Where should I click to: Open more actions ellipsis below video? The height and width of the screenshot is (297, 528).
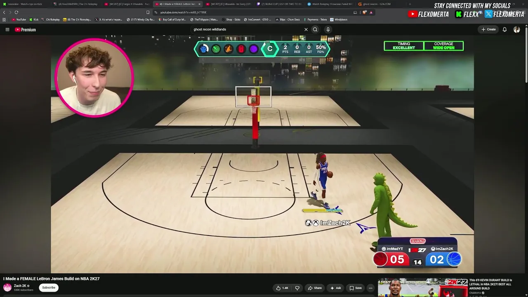370,288
